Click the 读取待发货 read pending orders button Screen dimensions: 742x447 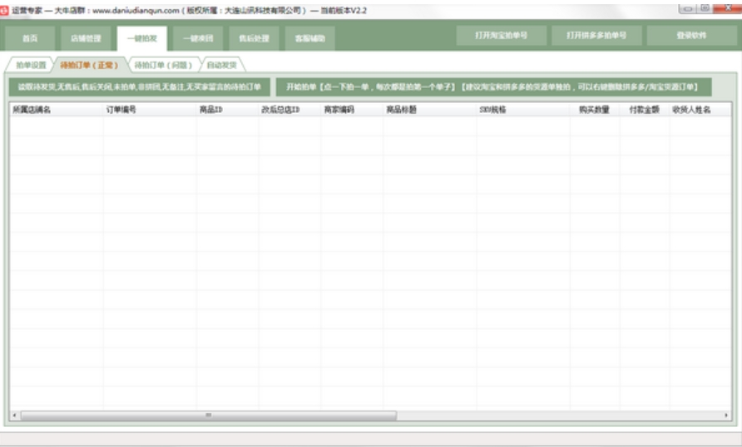pos(139,86)
